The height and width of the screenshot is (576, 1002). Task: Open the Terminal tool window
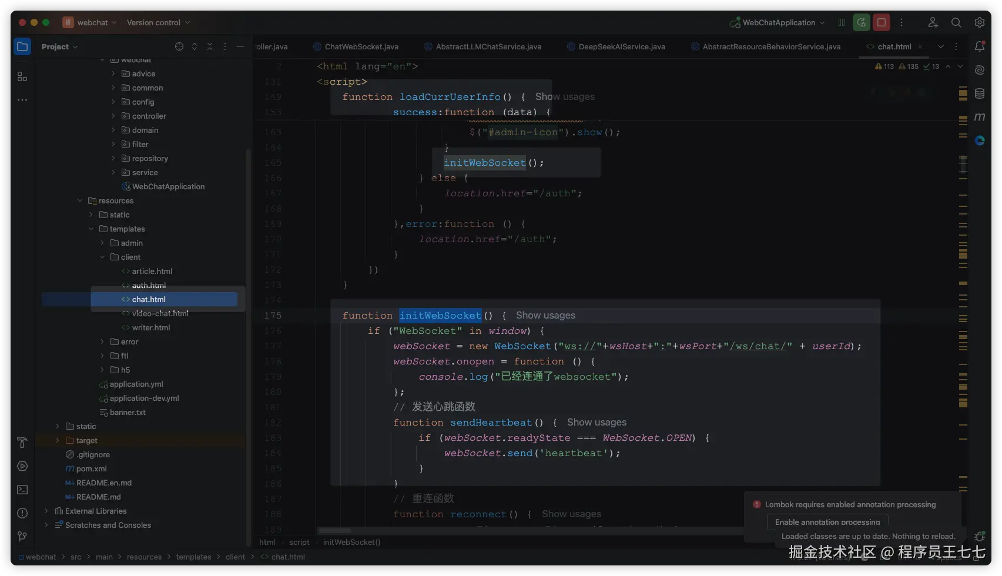click(22, 490)
